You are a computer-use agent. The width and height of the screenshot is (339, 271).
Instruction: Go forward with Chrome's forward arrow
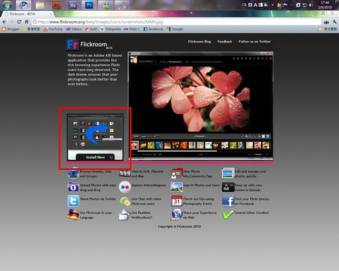pyautogui.click(x=12, y=22)
